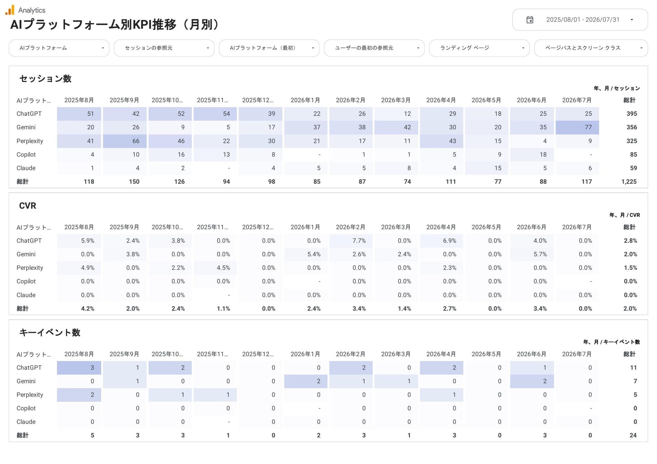Click the 総計 column header in CVR table
The height and width of the screenshot is (464, 657).
pos(629,227)
